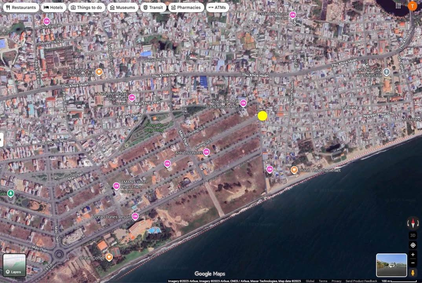The image size is (422, 283).
Task: Open the Global region selector
Action: [x=310, y=281]
